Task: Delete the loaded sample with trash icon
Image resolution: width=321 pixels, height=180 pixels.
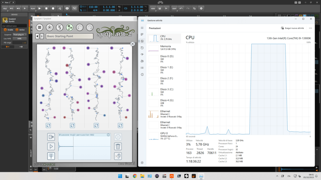Action: pos(118,146)
